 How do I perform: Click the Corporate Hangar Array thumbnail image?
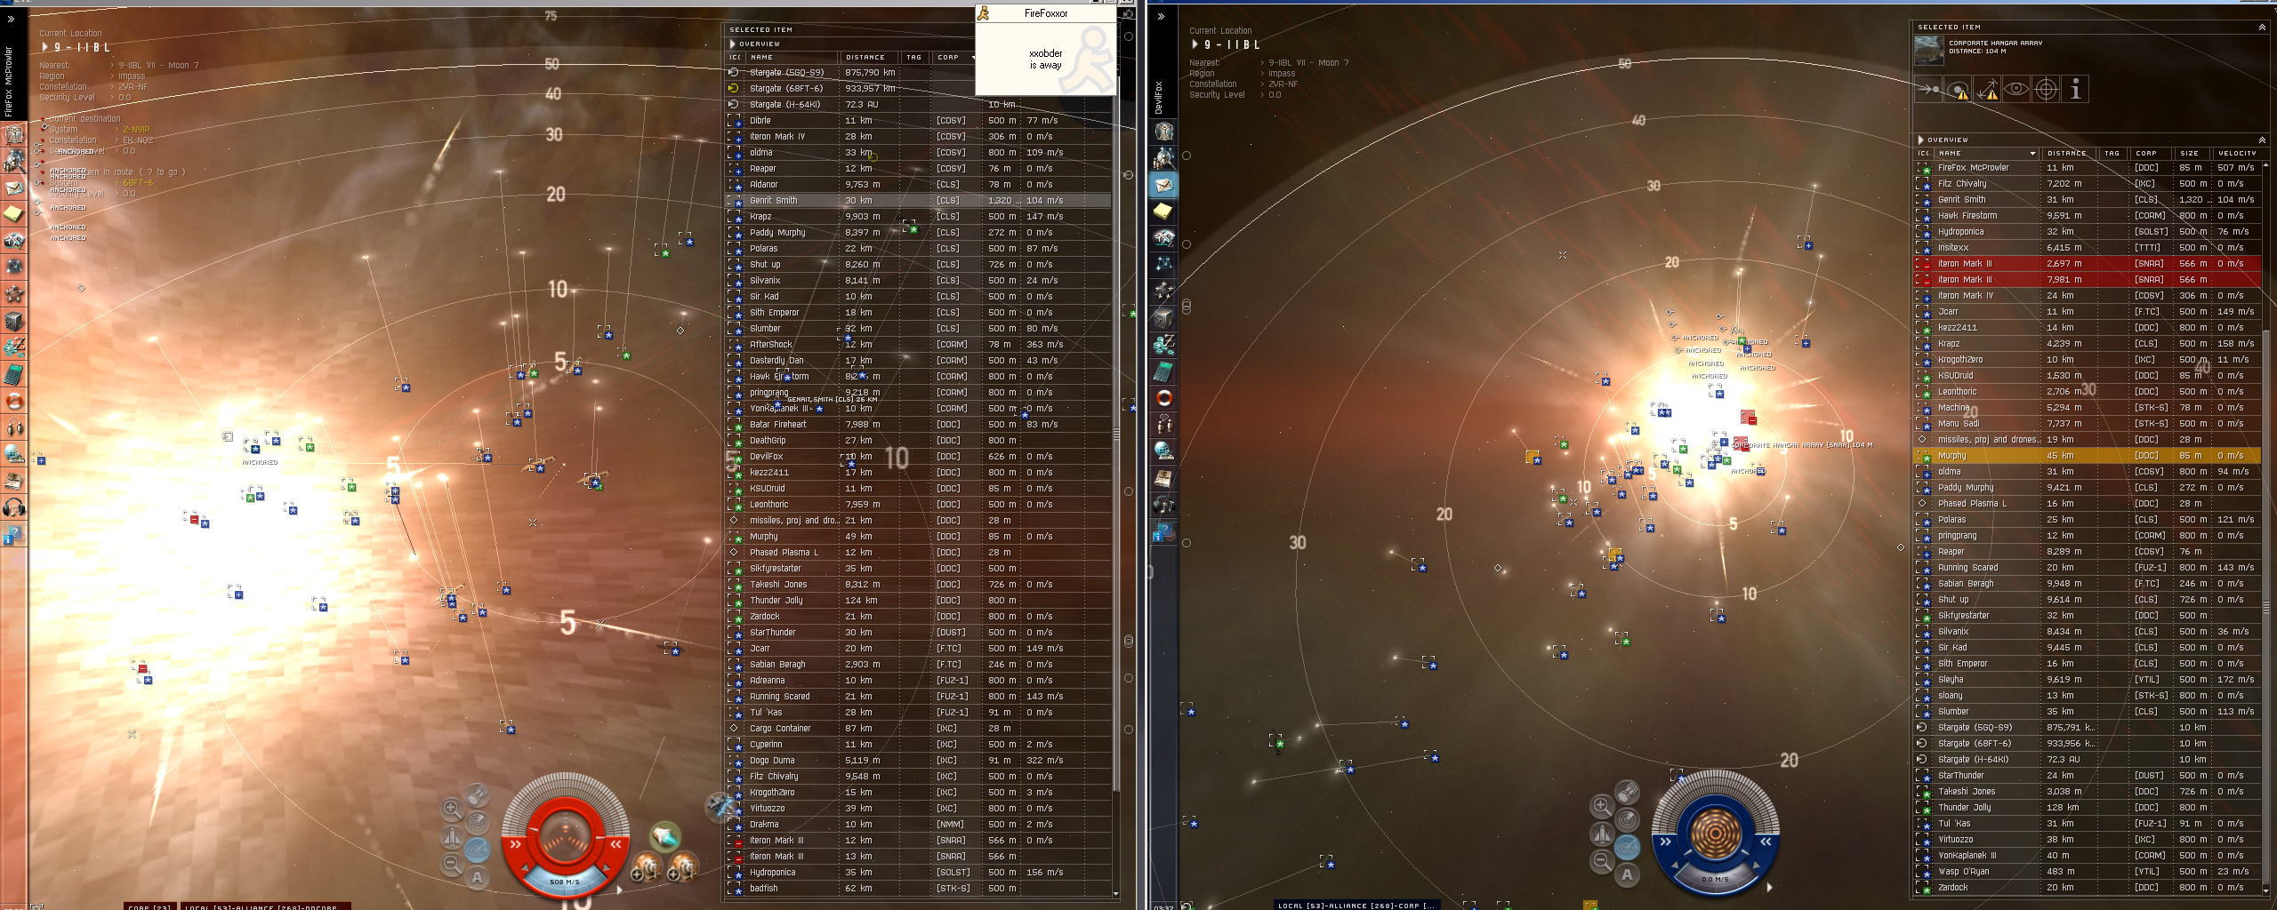click(x=1929, y=51)
